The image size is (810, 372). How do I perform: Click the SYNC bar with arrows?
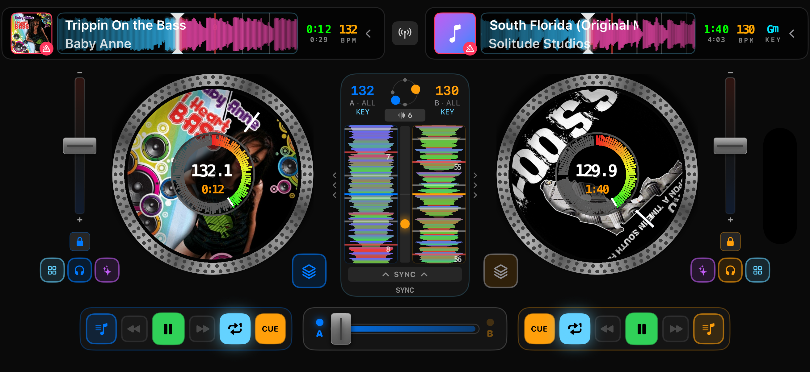[x=405, y=274]
